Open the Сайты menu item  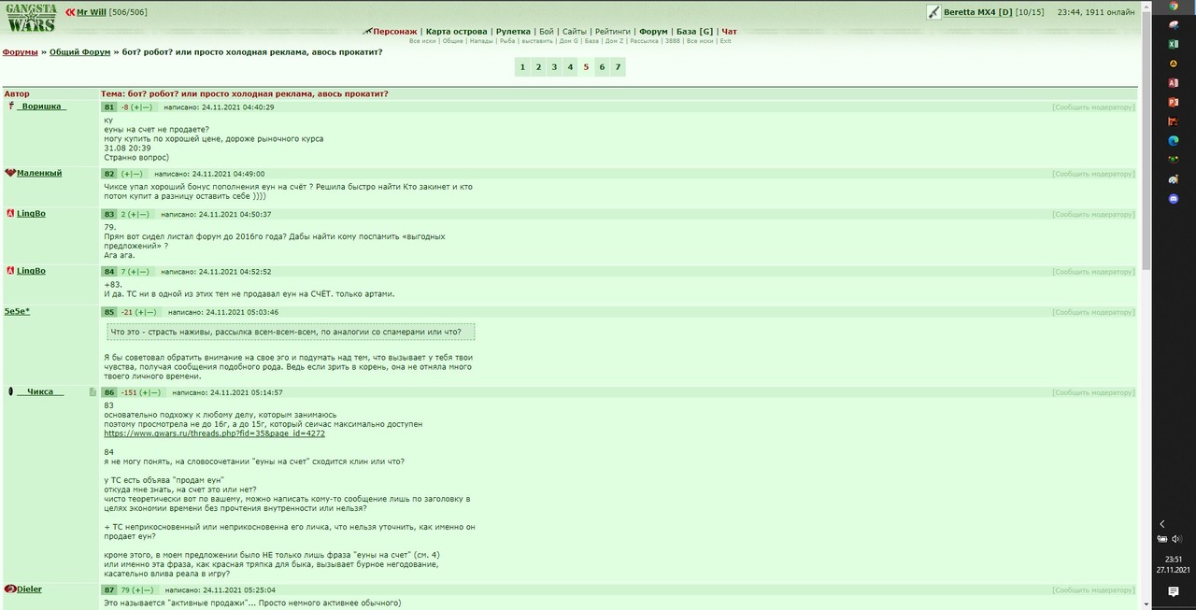point(575,32)
